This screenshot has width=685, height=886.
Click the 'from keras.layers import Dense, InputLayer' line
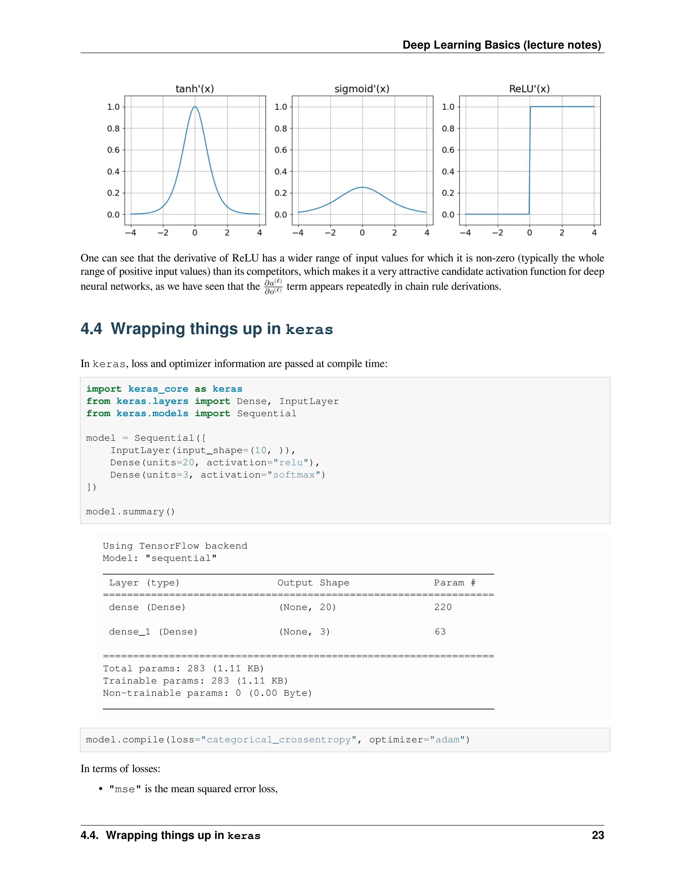[213, 401]
